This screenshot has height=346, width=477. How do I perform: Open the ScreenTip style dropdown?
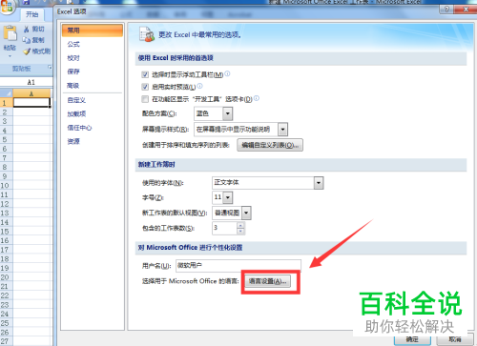(282, 130)
